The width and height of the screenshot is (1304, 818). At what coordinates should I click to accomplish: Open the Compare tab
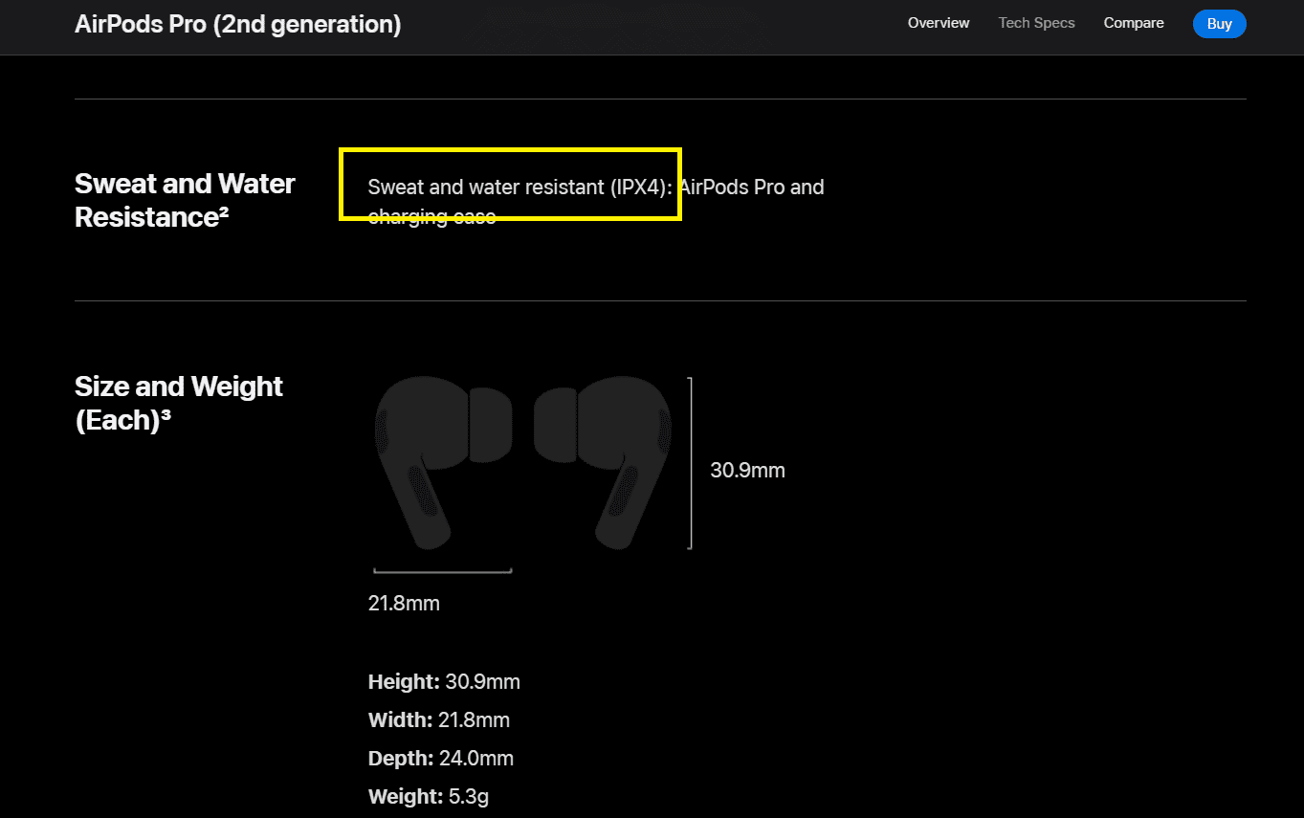click(1134, 23)
